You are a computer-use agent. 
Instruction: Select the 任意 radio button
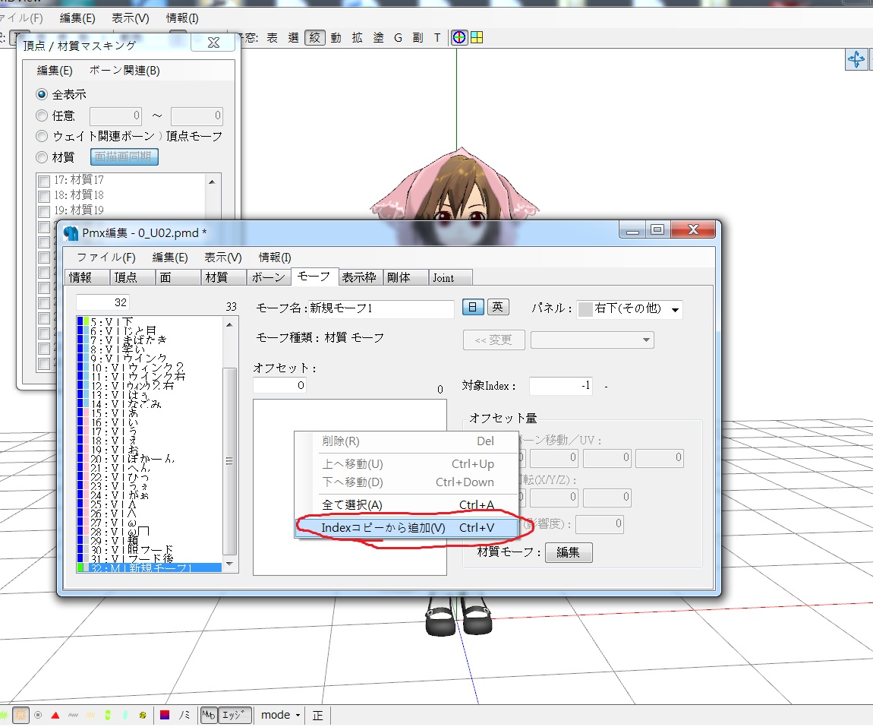click(42, 116)
